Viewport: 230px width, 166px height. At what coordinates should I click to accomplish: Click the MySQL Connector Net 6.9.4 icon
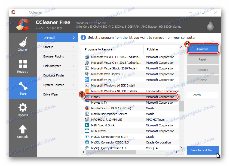coord(87,137)
